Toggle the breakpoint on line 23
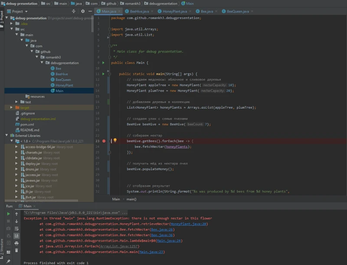347x265 pixels. [x=104, y=141]
